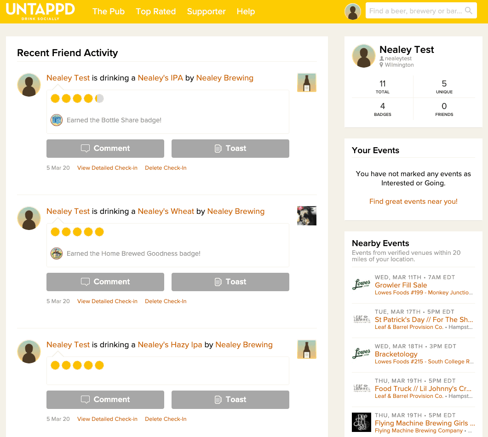
Task: Click Nealey Test name on the Nealey's Wheat check-in
Action: (68, 211)
